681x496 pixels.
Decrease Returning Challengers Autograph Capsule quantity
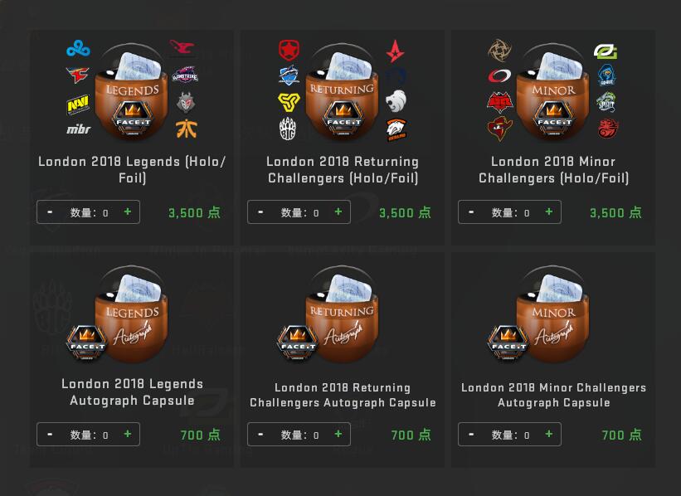point(260,434)
